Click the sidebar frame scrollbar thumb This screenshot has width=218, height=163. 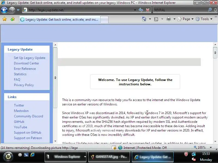55,78
